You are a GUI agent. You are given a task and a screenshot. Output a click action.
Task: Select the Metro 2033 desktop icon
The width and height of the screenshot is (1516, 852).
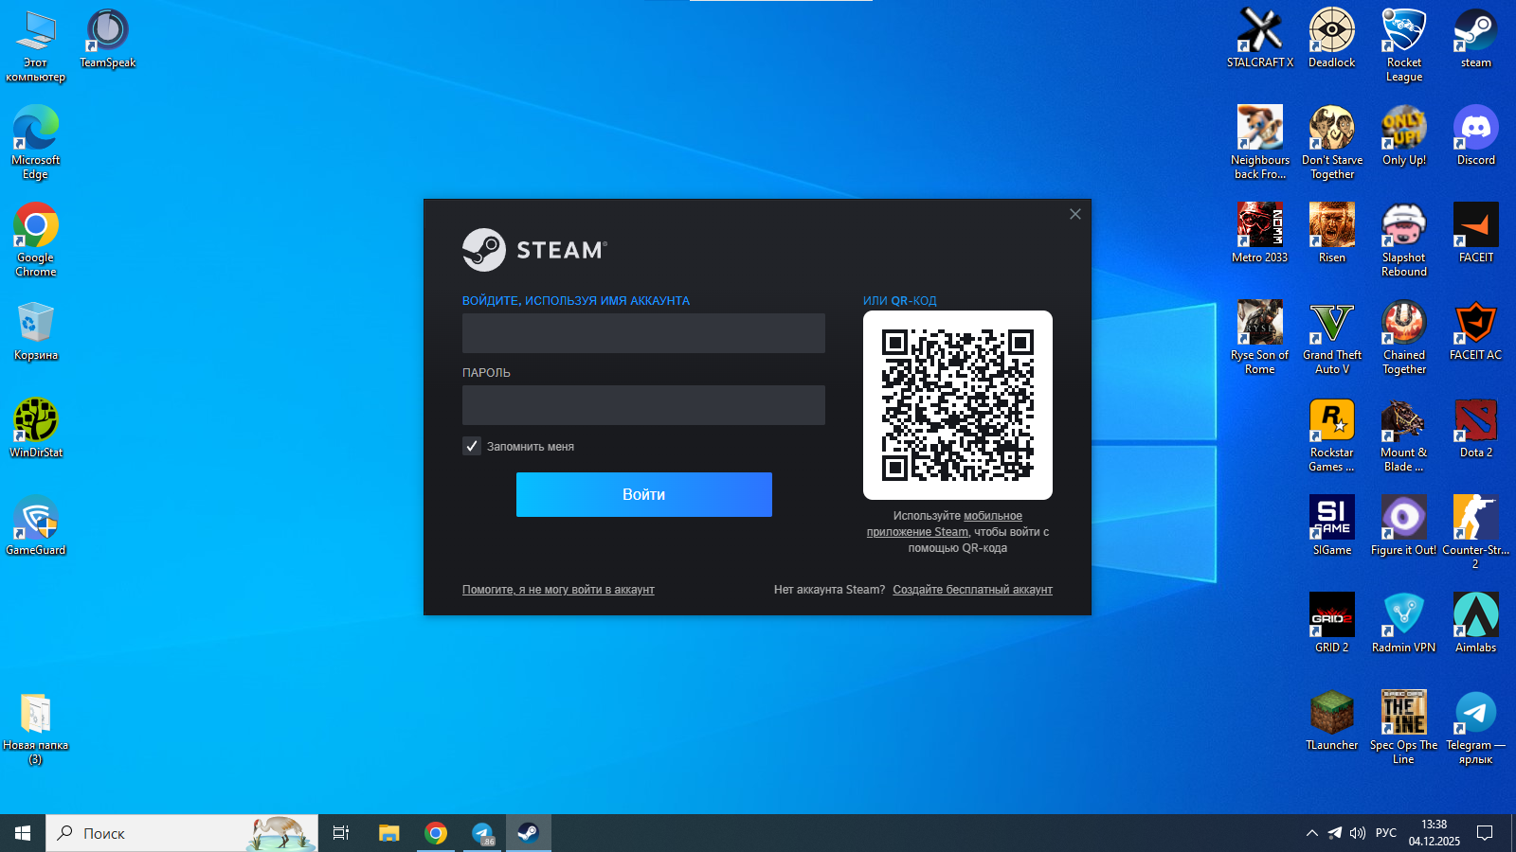(1260, 233)
